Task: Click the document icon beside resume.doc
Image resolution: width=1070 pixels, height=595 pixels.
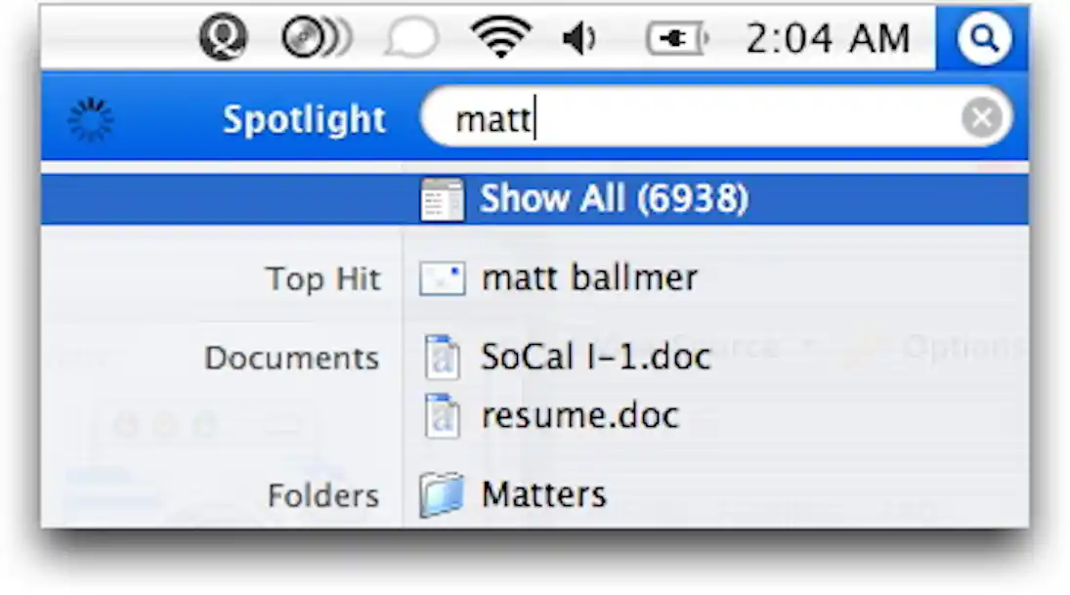Action: (x=442, y=415)
